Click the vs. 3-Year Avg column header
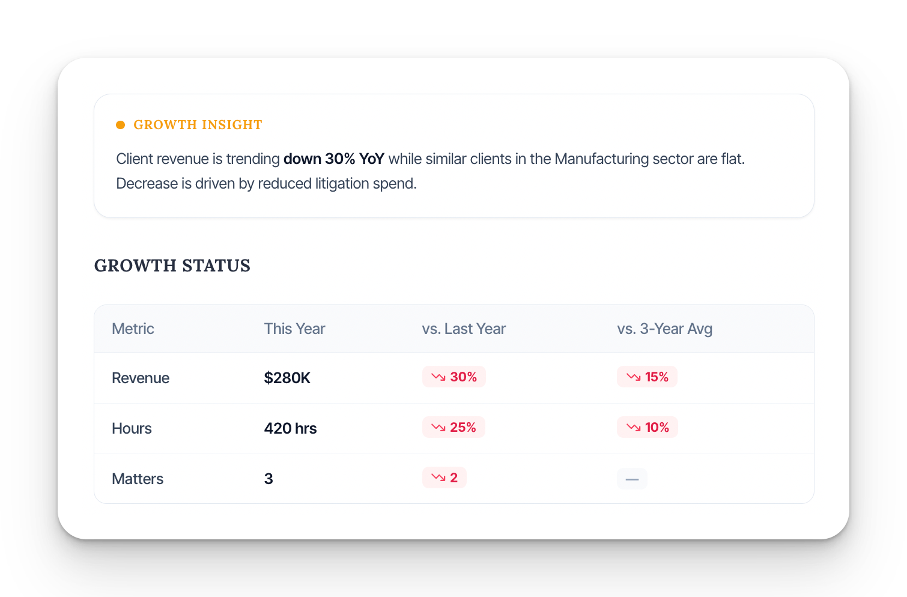907x597 pixels. click(664, 329)
